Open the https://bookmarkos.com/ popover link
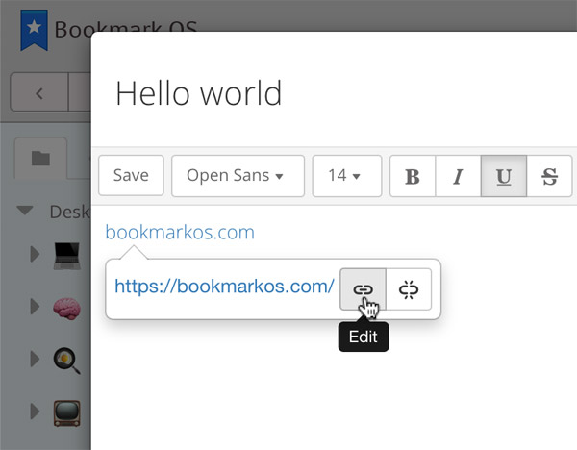The height and width of the screenshot is (450, 577). click(224, 286)
